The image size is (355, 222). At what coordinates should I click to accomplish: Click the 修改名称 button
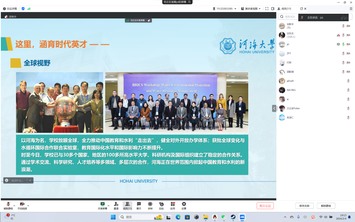304,206
